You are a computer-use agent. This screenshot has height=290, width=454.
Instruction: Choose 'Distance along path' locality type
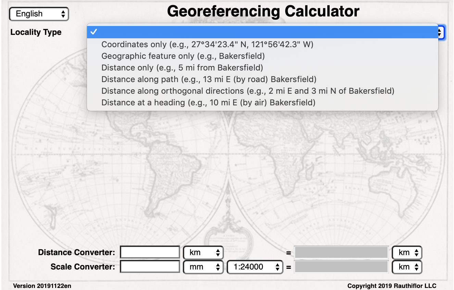[x=263, y=79]
